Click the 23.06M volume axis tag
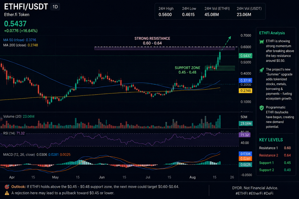Screen dimensions: 299x199 click(x=246, y=123)
